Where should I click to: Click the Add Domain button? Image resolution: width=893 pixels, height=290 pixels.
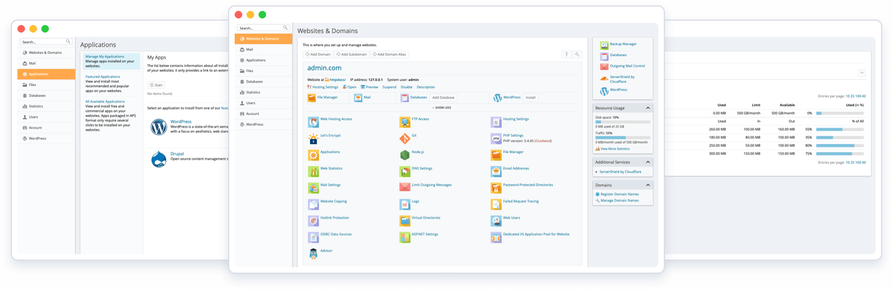(318, 54)
